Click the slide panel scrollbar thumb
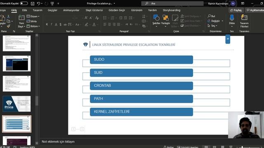The width and height of the screenshot is (264, 148). [x=37, y=101]
